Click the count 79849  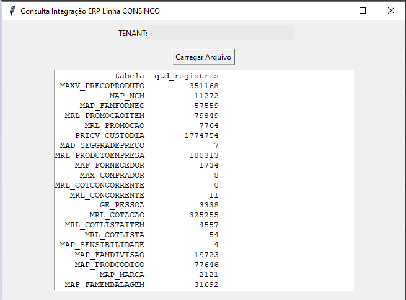point(206,116)
